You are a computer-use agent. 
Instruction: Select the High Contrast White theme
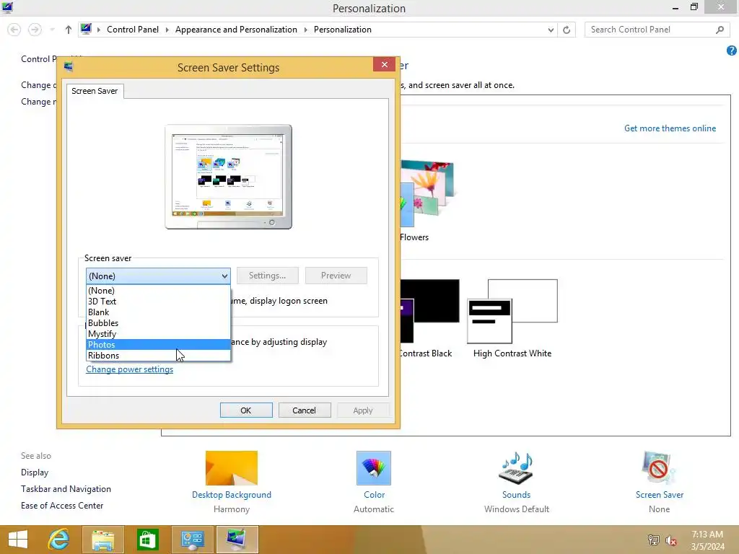pos(512,318)
